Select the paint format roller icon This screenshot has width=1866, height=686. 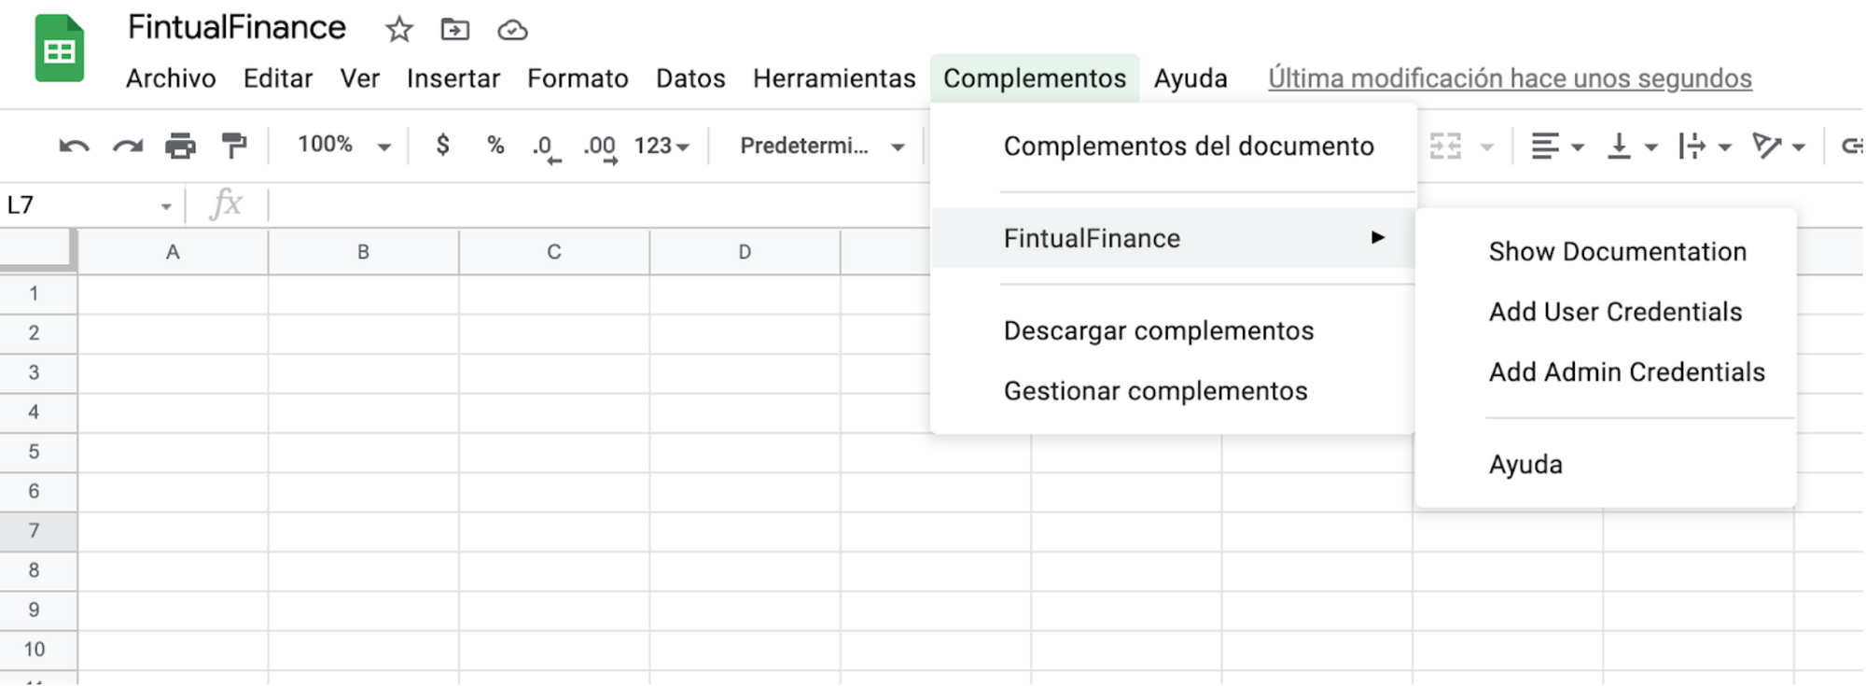click(x=234, y=146)
